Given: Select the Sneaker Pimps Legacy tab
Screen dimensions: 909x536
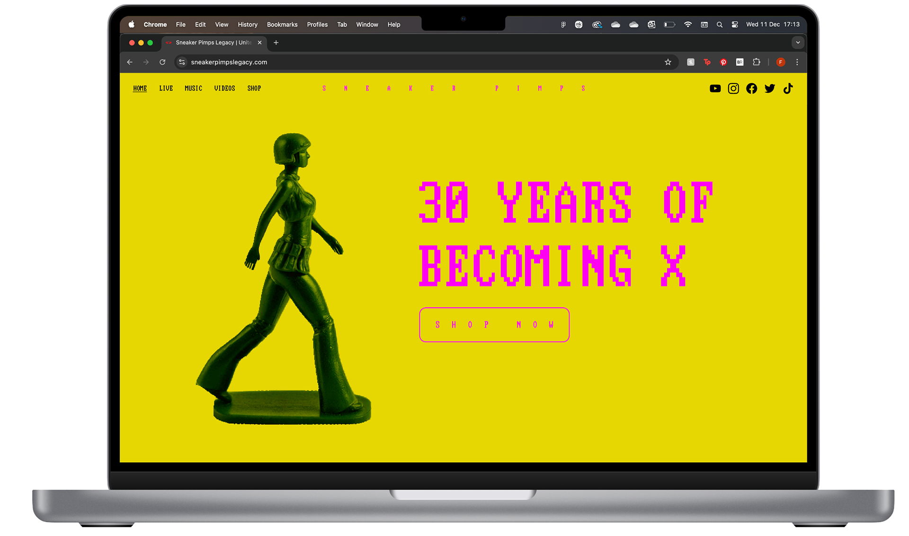Looking at the screenshot, I should [213, 43].
